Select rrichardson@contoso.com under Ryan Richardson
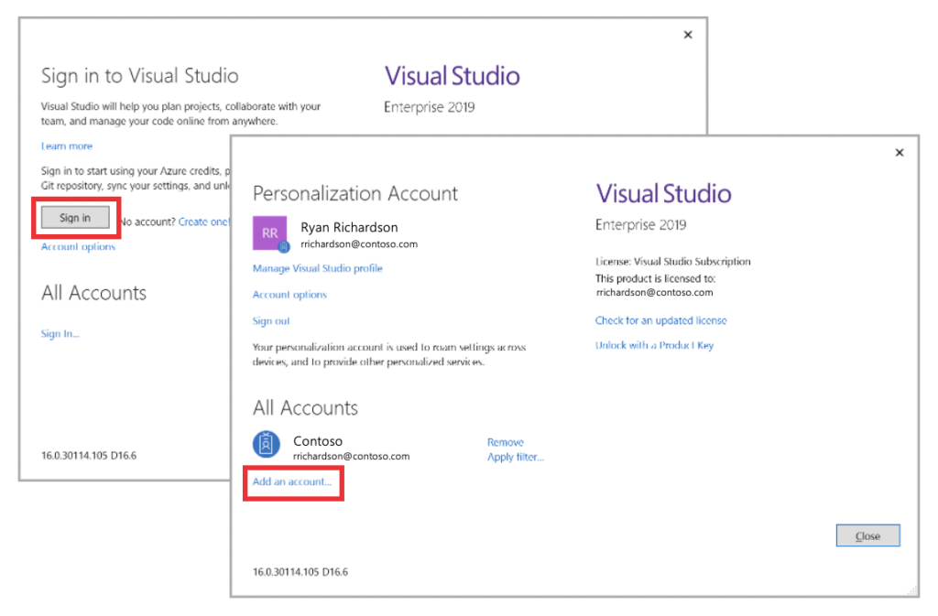938x616 pixels. [x=359, y=243]
